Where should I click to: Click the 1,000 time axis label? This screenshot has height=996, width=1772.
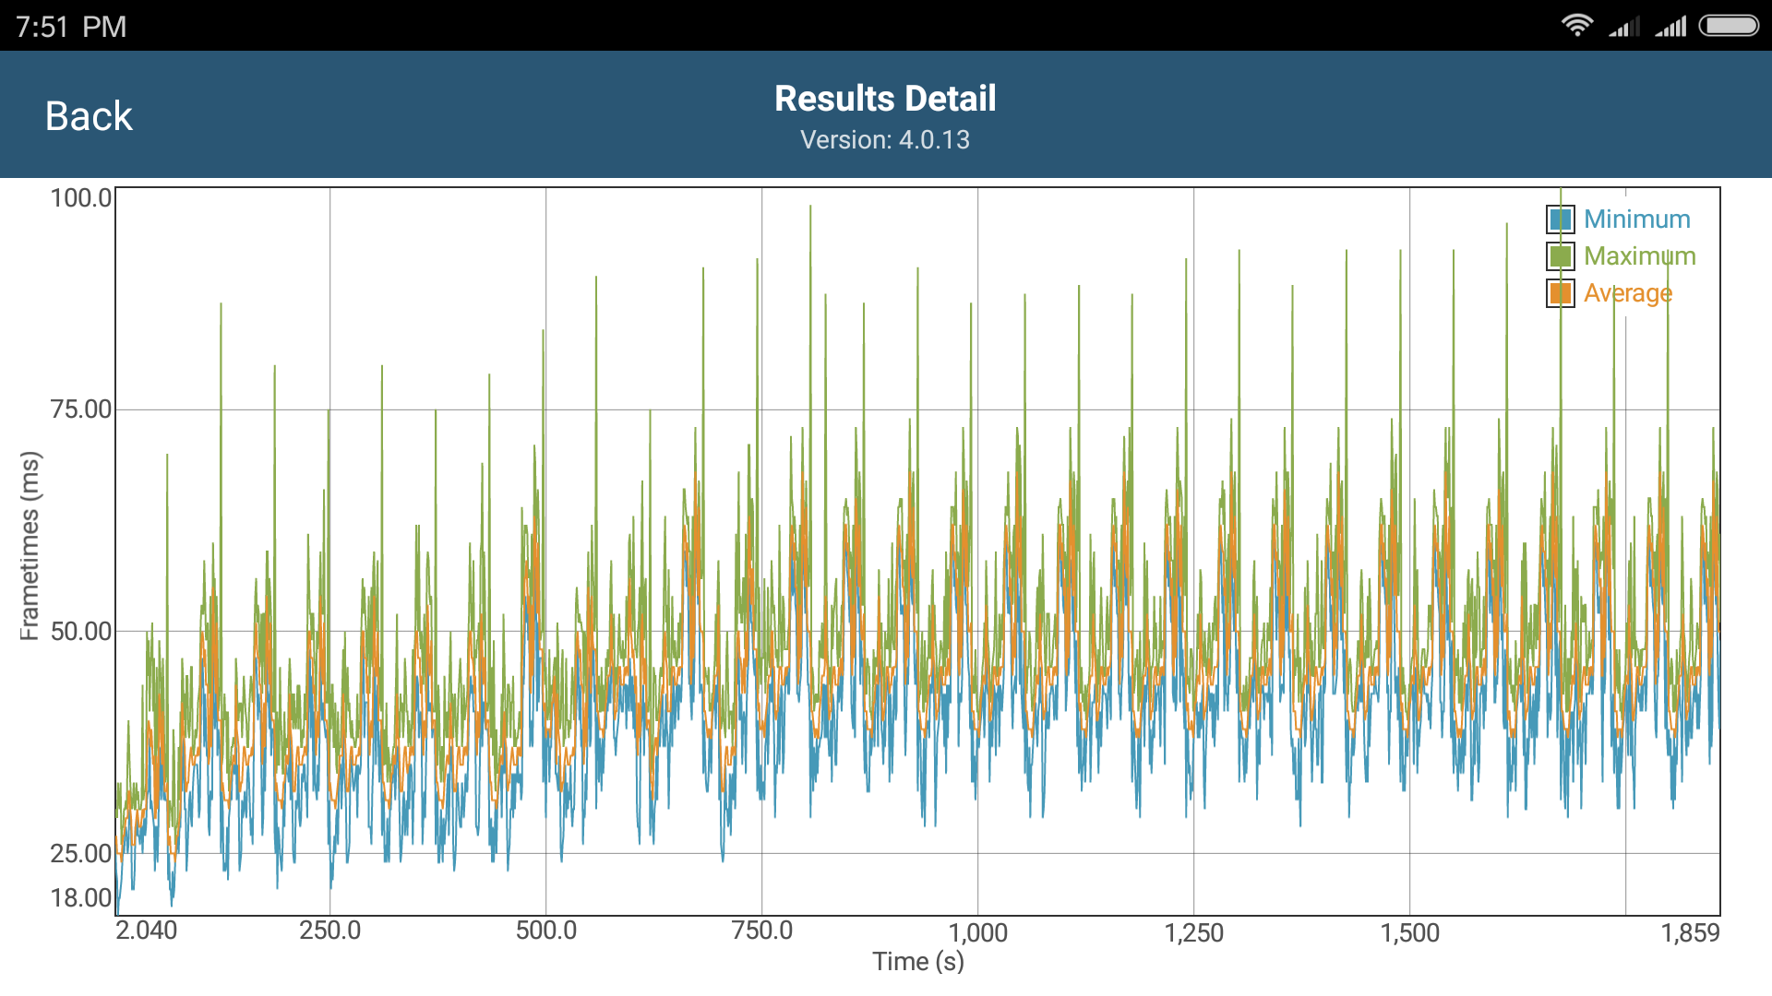(x=977, y=932)
